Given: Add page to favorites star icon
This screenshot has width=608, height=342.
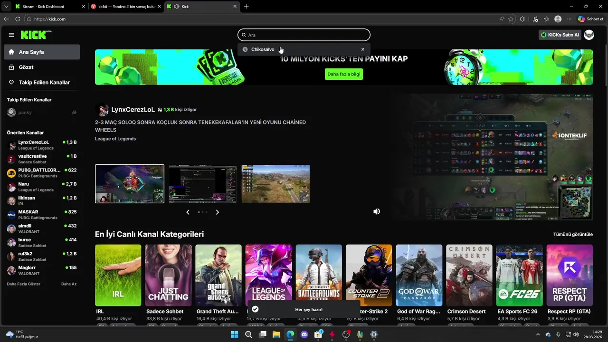Looking at the screenshot, I should [511, 19].
